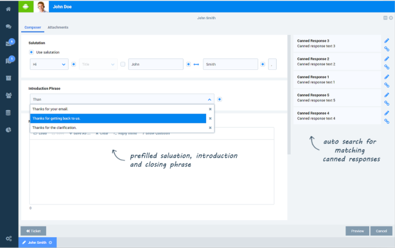Toggle the radio button after Smith field
This screenshot has width=395, height=248.
tap(263, 64)
